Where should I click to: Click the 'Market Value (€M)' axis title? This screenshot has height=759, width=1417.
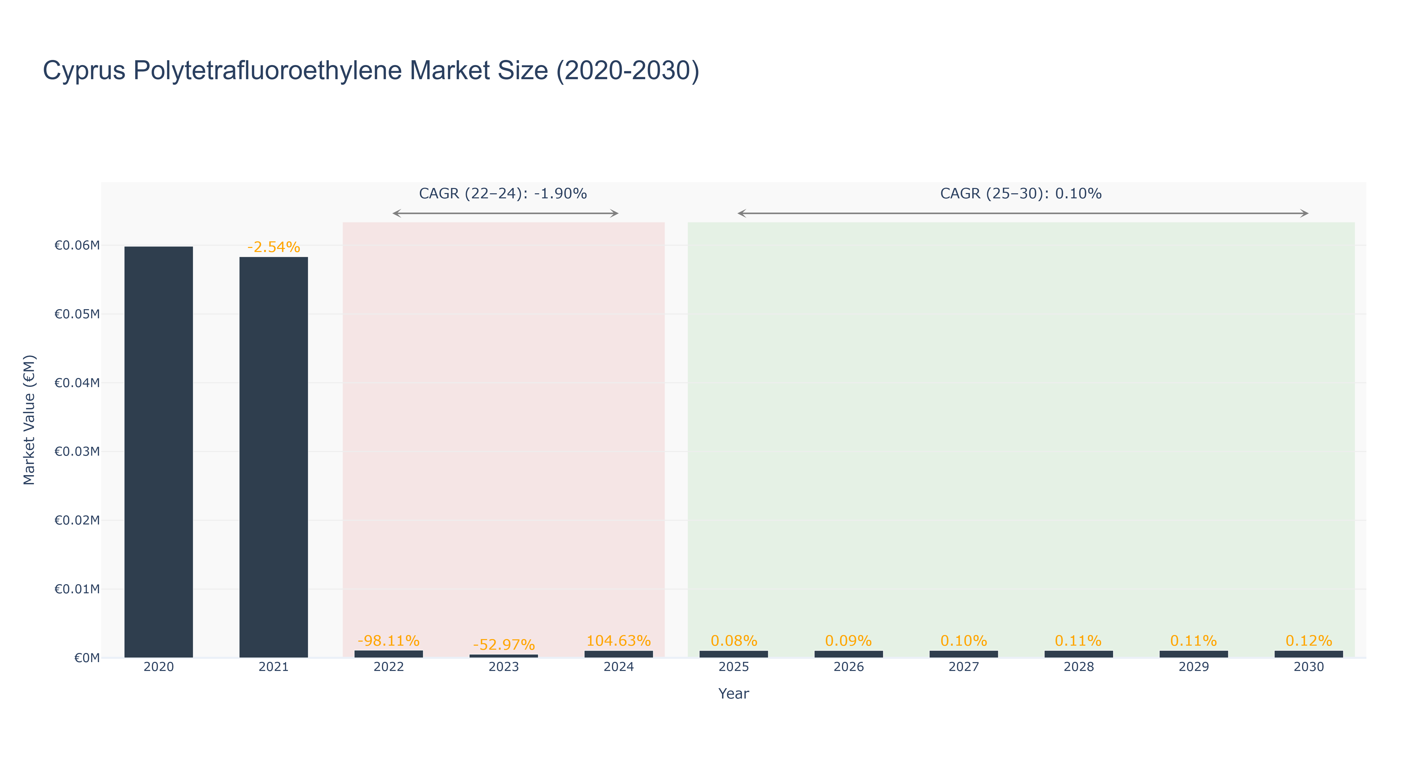(x=29, y=420)
